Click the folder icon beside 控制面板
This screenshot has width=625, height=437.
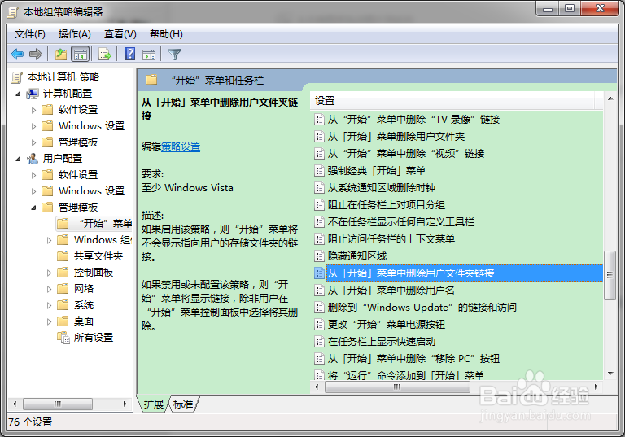coord(63,273)
